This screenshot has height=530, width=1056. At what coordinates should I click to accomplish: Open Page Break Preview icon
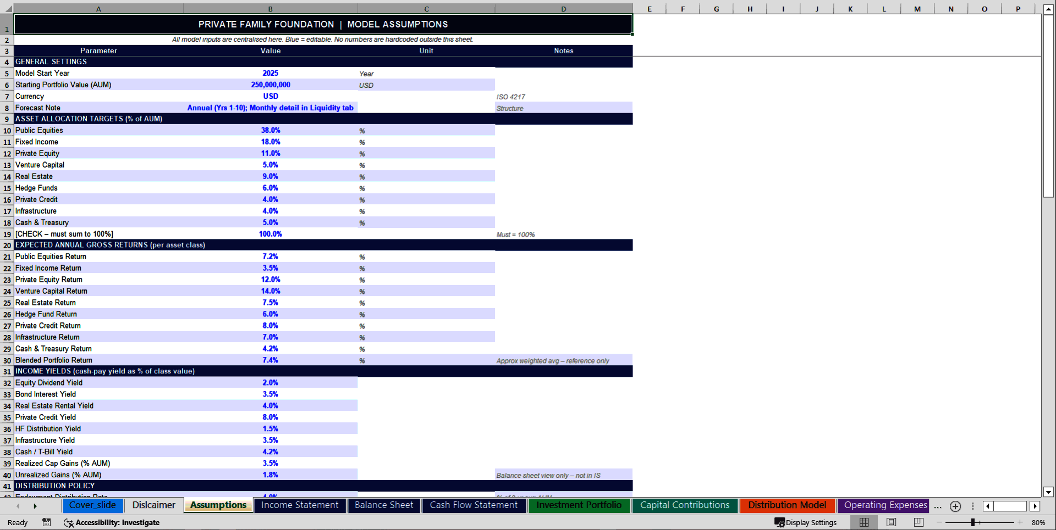918,522
